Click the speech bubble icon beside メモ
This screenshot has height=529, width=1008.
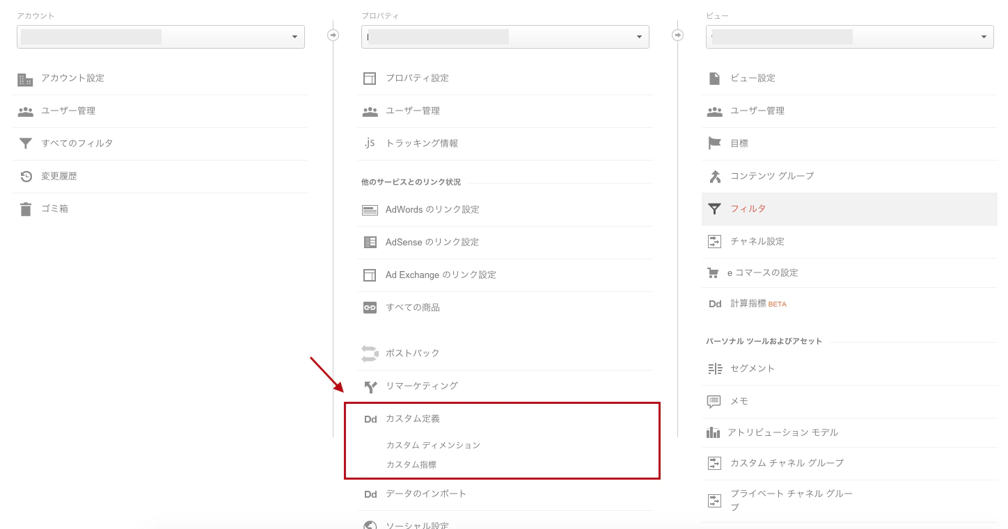pos(714,402)
